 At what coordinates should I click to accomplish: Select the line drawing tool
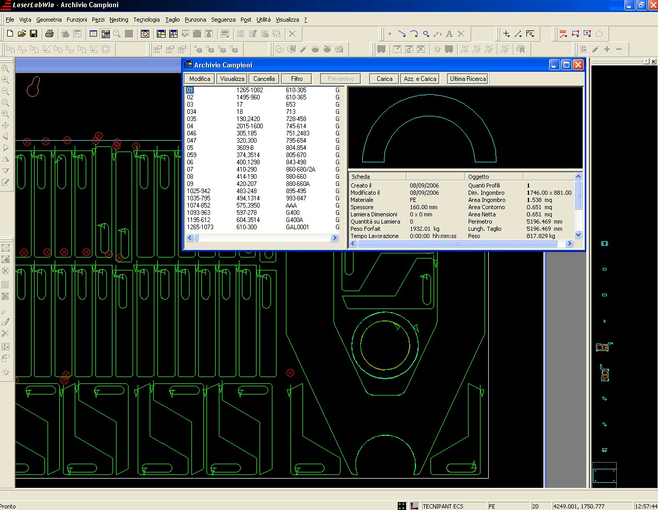click(x=402, y=33)
